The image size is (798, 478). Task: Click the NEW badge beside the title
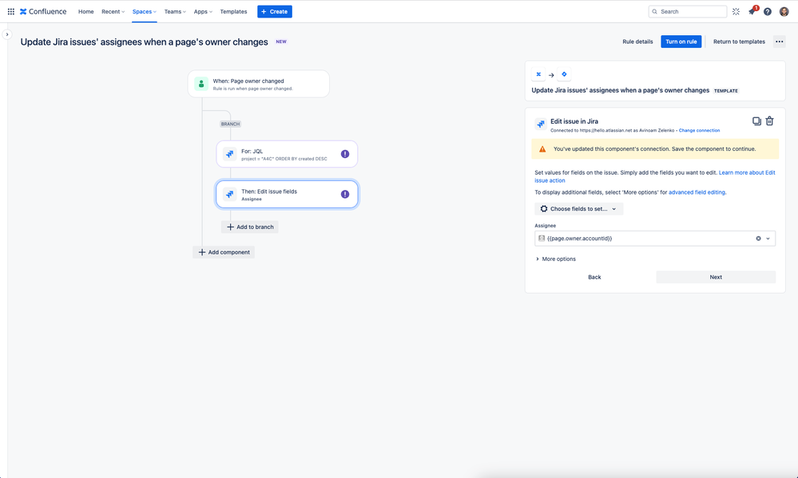281,41
